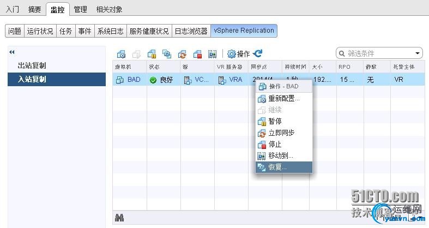Click the VC... source cell

click(x=197, y=80)
